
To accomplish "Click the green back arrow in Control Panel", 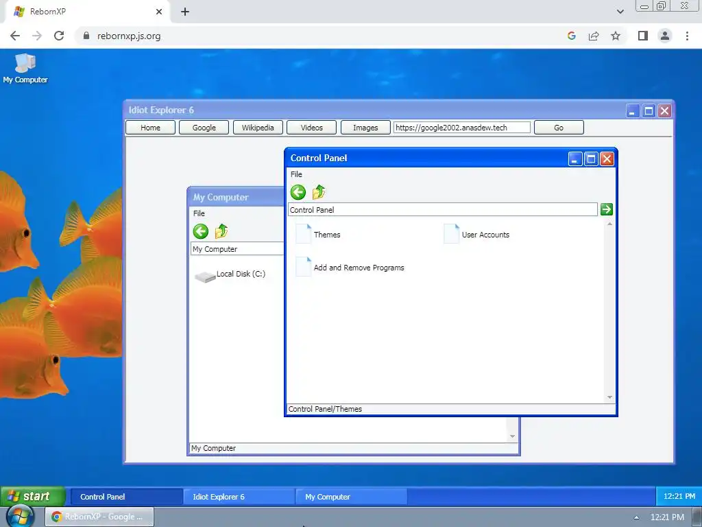I will [298, 192].
